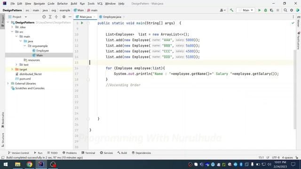The image size is (301, 169).
Task: Open IDE settings via the gear icon in the toolbar
Action: tap(292, 10)
